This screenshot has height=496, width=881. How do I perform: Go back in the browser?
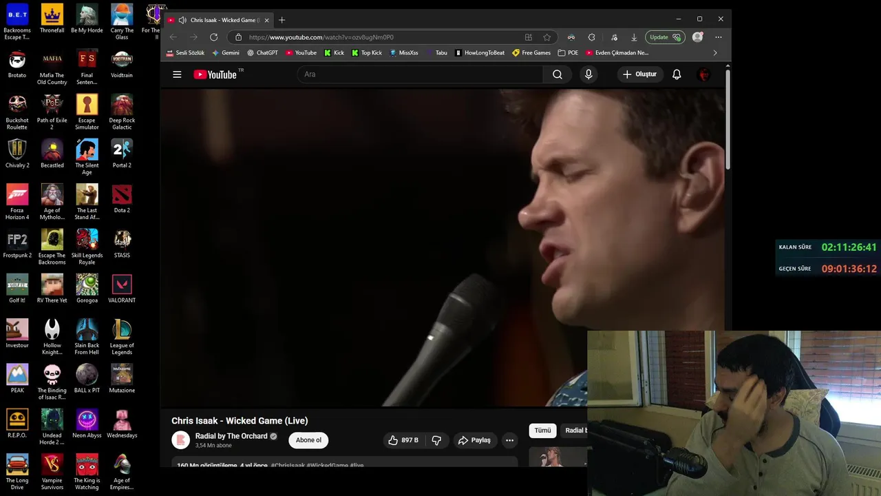pos(173,37)
